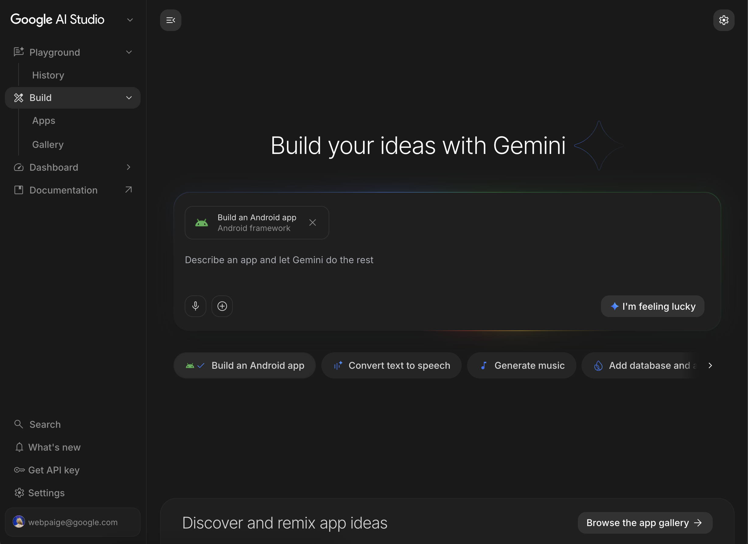Click the sparkle icon on I'm feeling lucky
The width and height of the screenshot is (748, 544).
[x=614, y=306]
